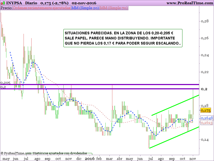
Task: Click the 0,2 horizontal line label at left
Action: (3, 87)
